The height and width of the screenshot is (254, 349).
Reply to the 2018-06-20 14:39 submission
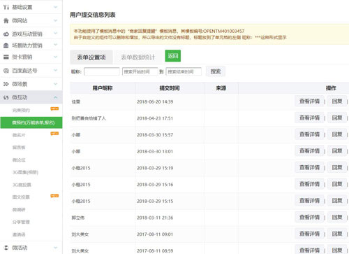(x=337, y=101)
